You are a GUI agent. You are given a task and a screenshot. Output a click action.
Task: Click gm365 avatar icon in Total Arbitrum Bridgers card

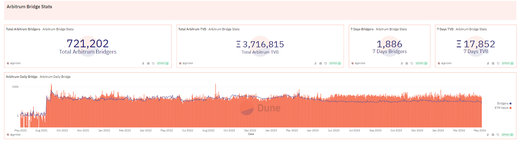pos(8,63)
